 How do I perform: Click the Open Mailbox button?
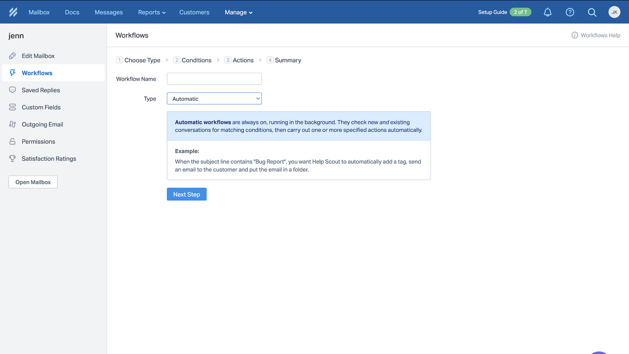(33, 182)
